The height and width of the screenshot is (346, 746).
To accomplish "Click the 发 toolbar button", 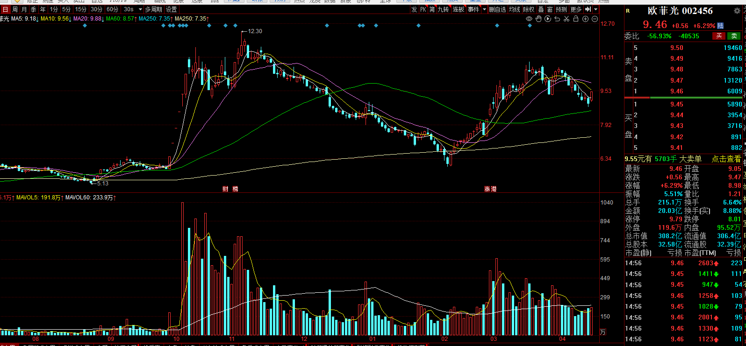I will point(414,9).
